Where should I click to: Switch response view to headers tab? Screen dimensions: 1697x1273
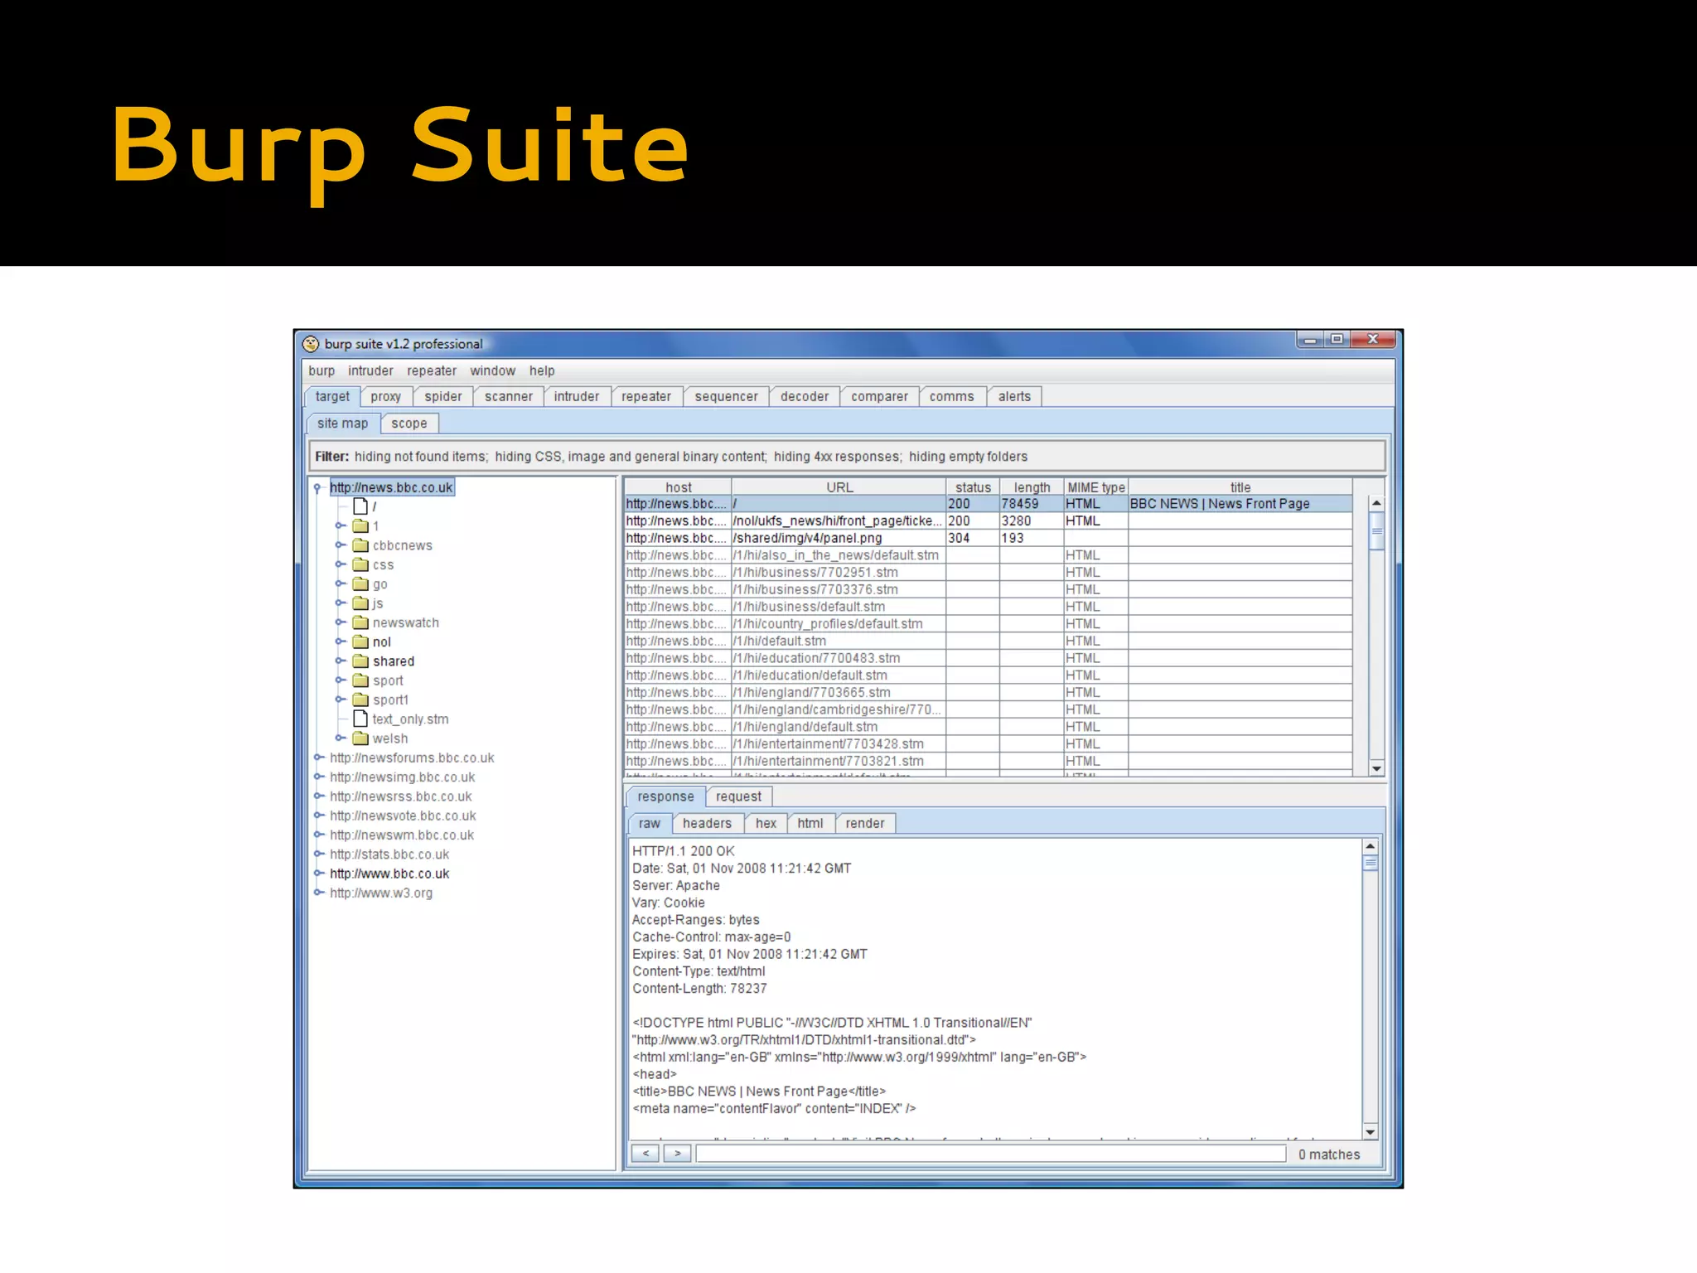point(706,823)
